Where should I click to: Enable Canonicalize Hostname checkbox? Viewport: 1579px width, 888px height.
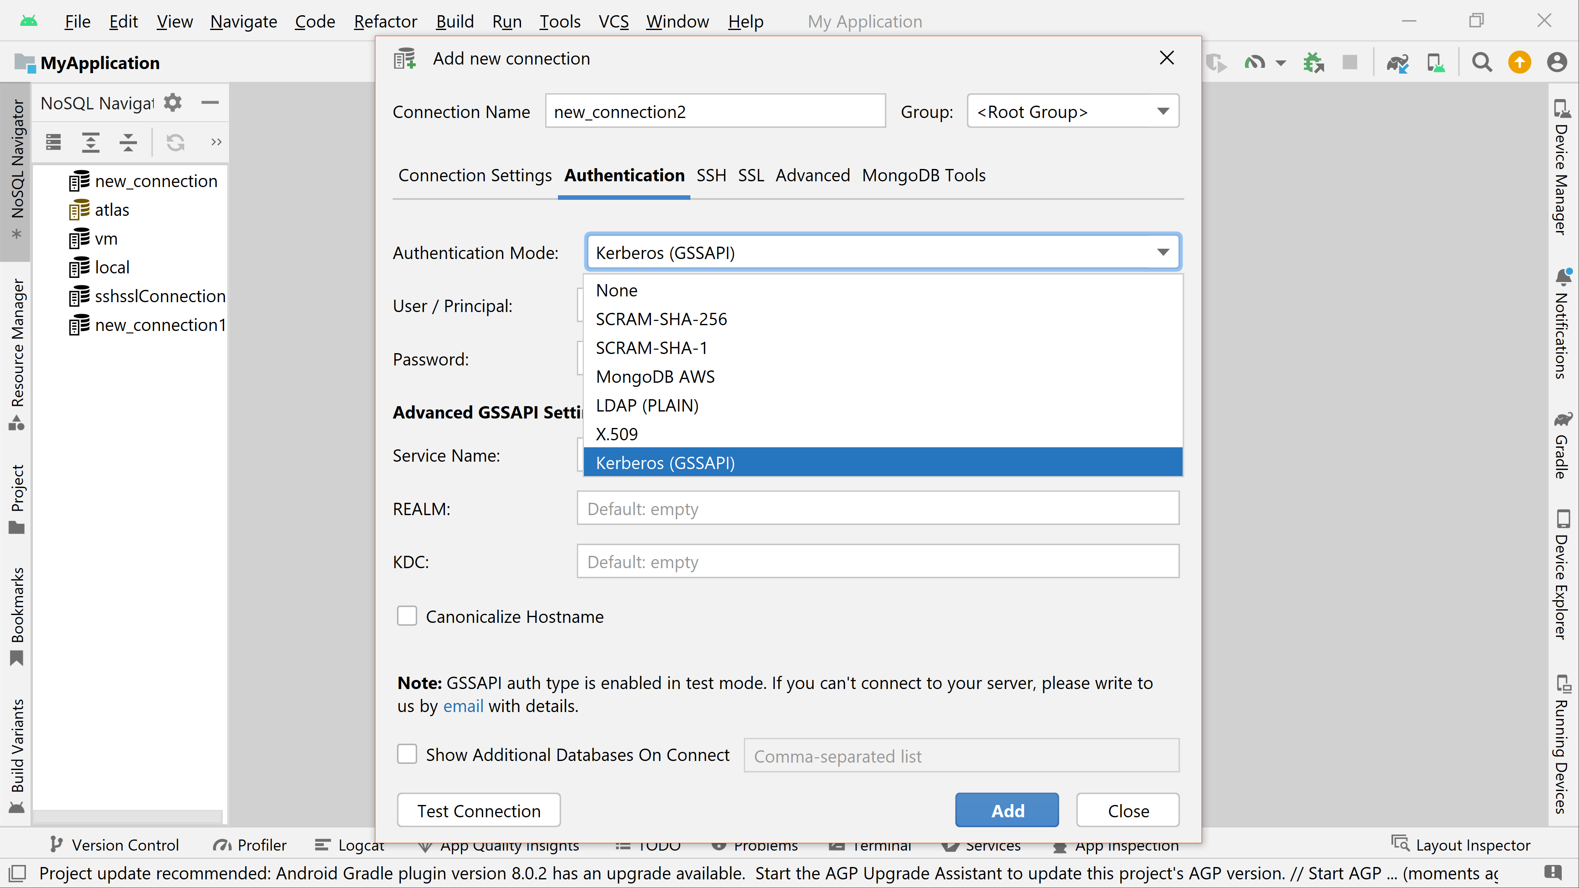pos(407,616)
